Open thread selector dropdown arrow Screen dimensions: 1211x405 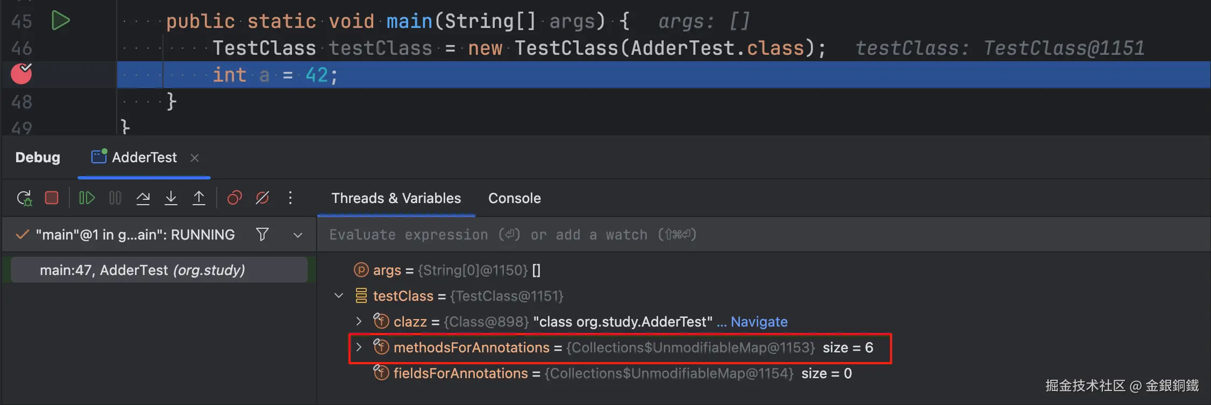click(298, 235)
